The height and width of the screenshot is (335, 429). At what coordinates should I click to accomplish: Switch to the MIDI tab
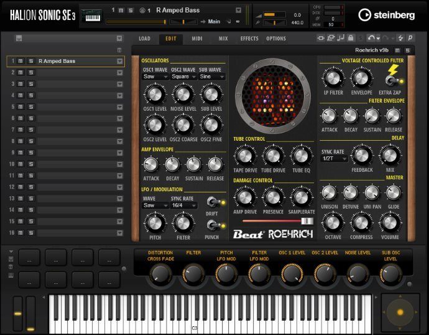tap(197, 39)
